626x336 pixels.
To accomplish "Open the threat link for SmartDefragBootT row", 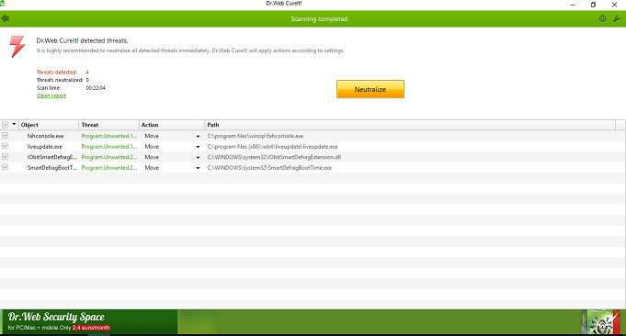I will click(109, 168).
